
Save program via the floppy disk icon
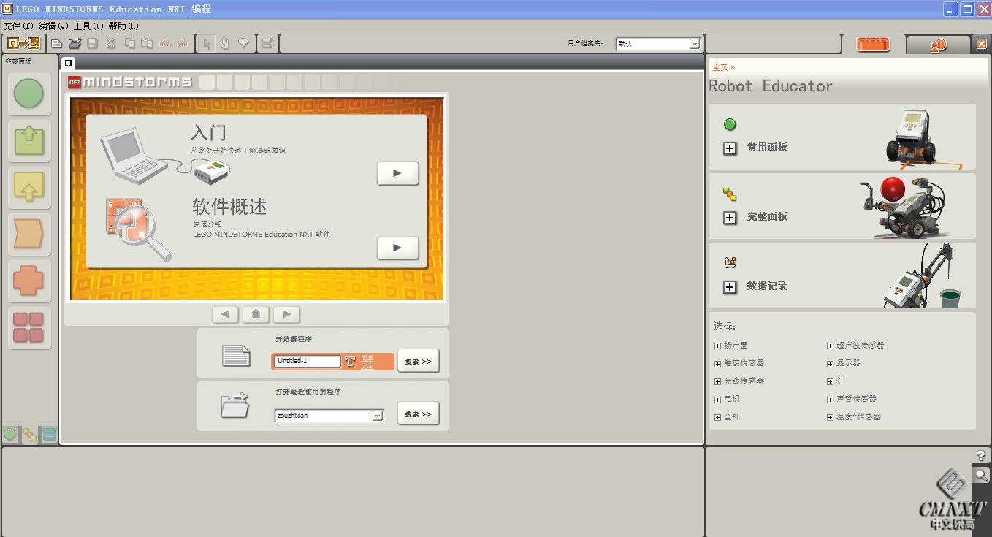point(93,44)
